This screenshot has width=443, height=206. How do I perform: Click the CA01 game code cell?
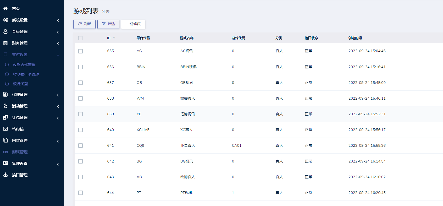pos(237,145)
